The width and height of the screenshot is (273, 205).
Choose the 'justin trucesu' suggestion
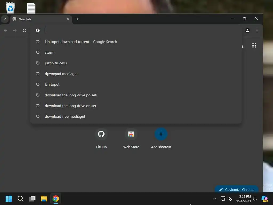(136, 63)
